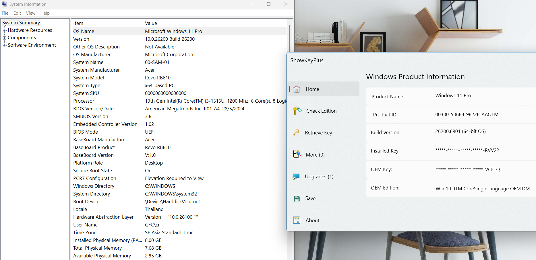Open the File menu
The height and width of the screenshot is (260, 536).
click(5, 13)
